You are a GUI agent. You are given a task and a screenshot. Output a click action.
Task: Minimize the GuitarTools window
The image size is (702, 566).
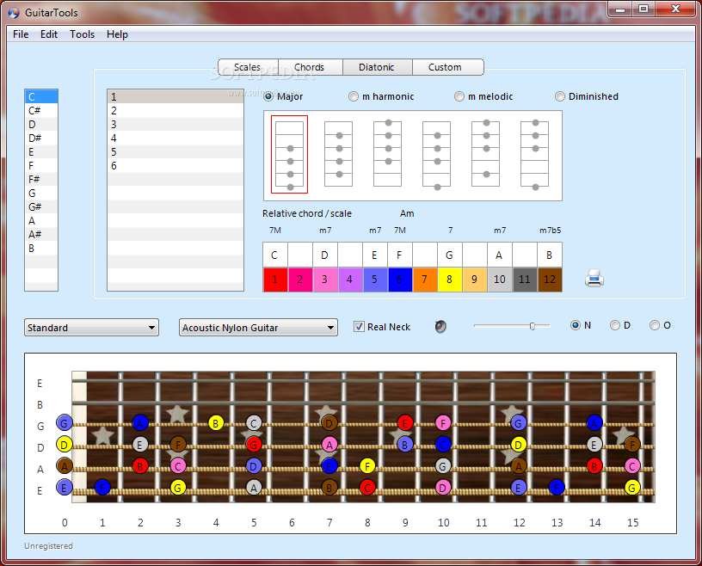pyautogui.click(x=620, y=9)
